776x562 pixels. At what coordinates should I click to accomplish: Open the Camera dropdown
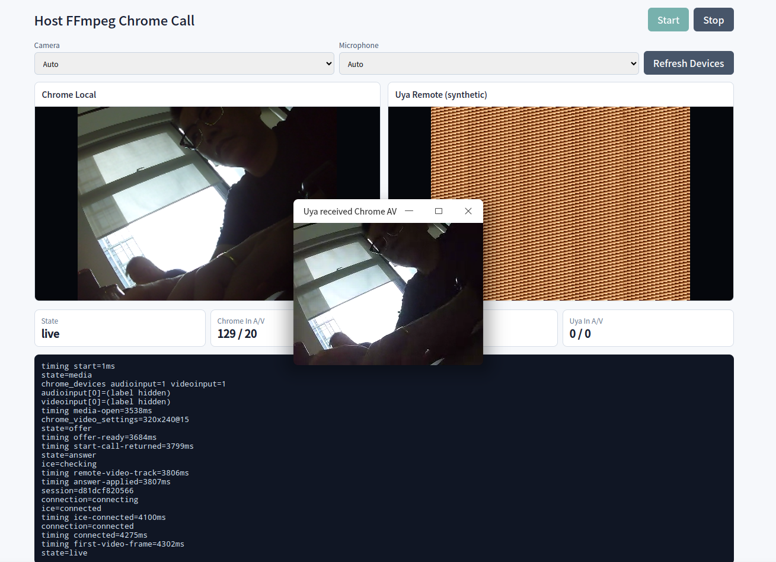point(184,63)
